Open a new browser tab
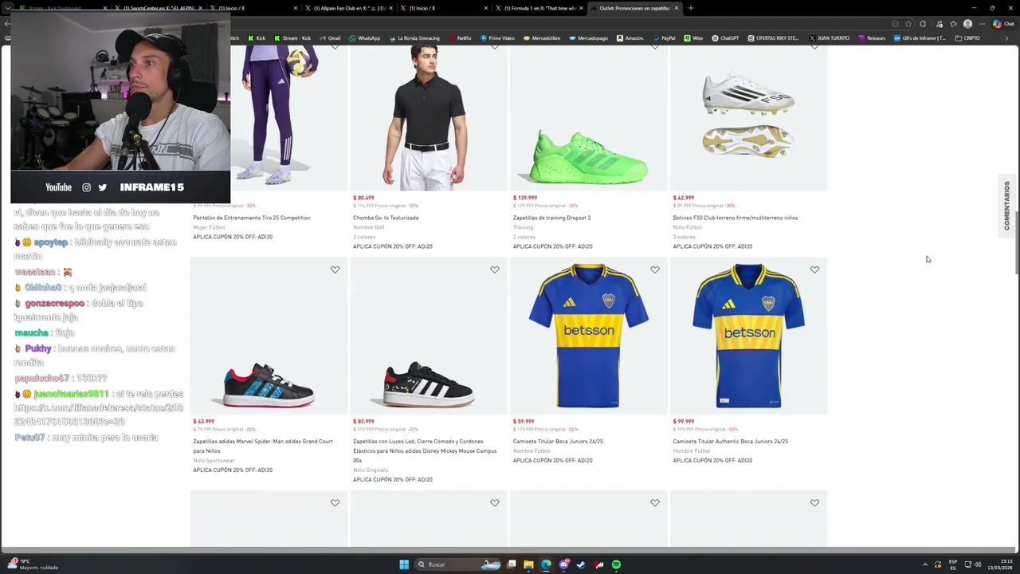Screen dimensions: 1020x574 point(691,8)
